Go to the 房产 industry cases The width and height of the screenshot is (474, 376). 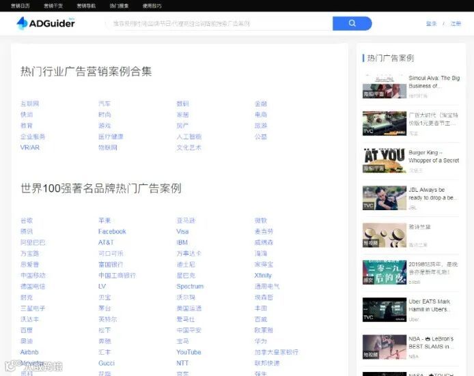point(182,126)
